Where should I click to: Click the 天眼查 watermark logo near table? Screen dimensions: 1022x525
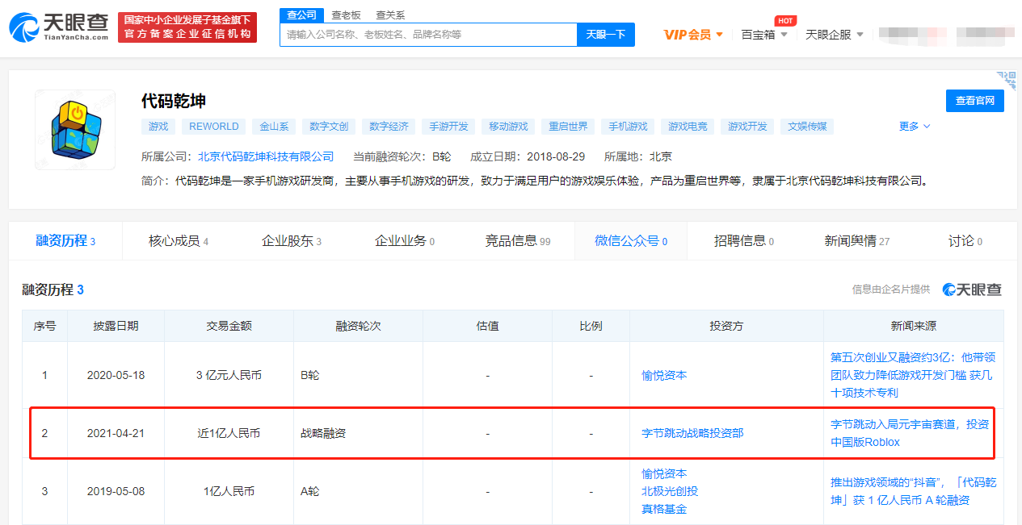click(971, 290)
